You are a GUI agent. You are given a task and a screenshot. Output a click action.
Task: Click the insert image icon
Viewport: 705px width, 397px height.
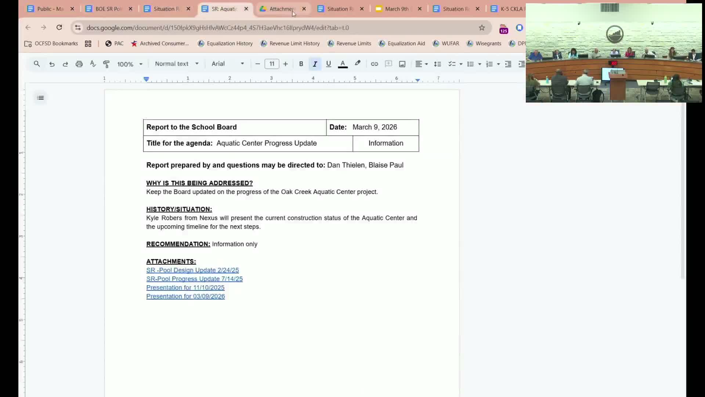pyautogui.click(x=402, y=64)
